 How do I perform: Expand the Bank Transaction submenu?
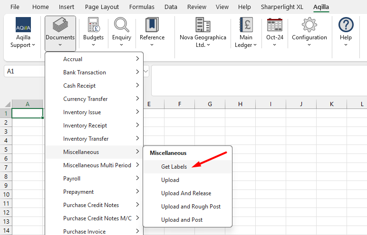[137, 72]
